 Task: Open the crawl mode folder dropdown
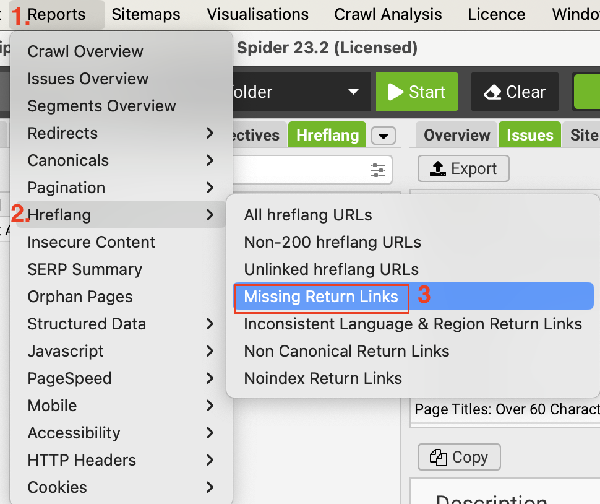(353, 92)
